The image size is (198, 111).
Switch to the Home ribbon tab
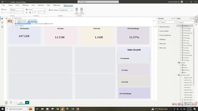pyautogui.click(x=10, y=5)
